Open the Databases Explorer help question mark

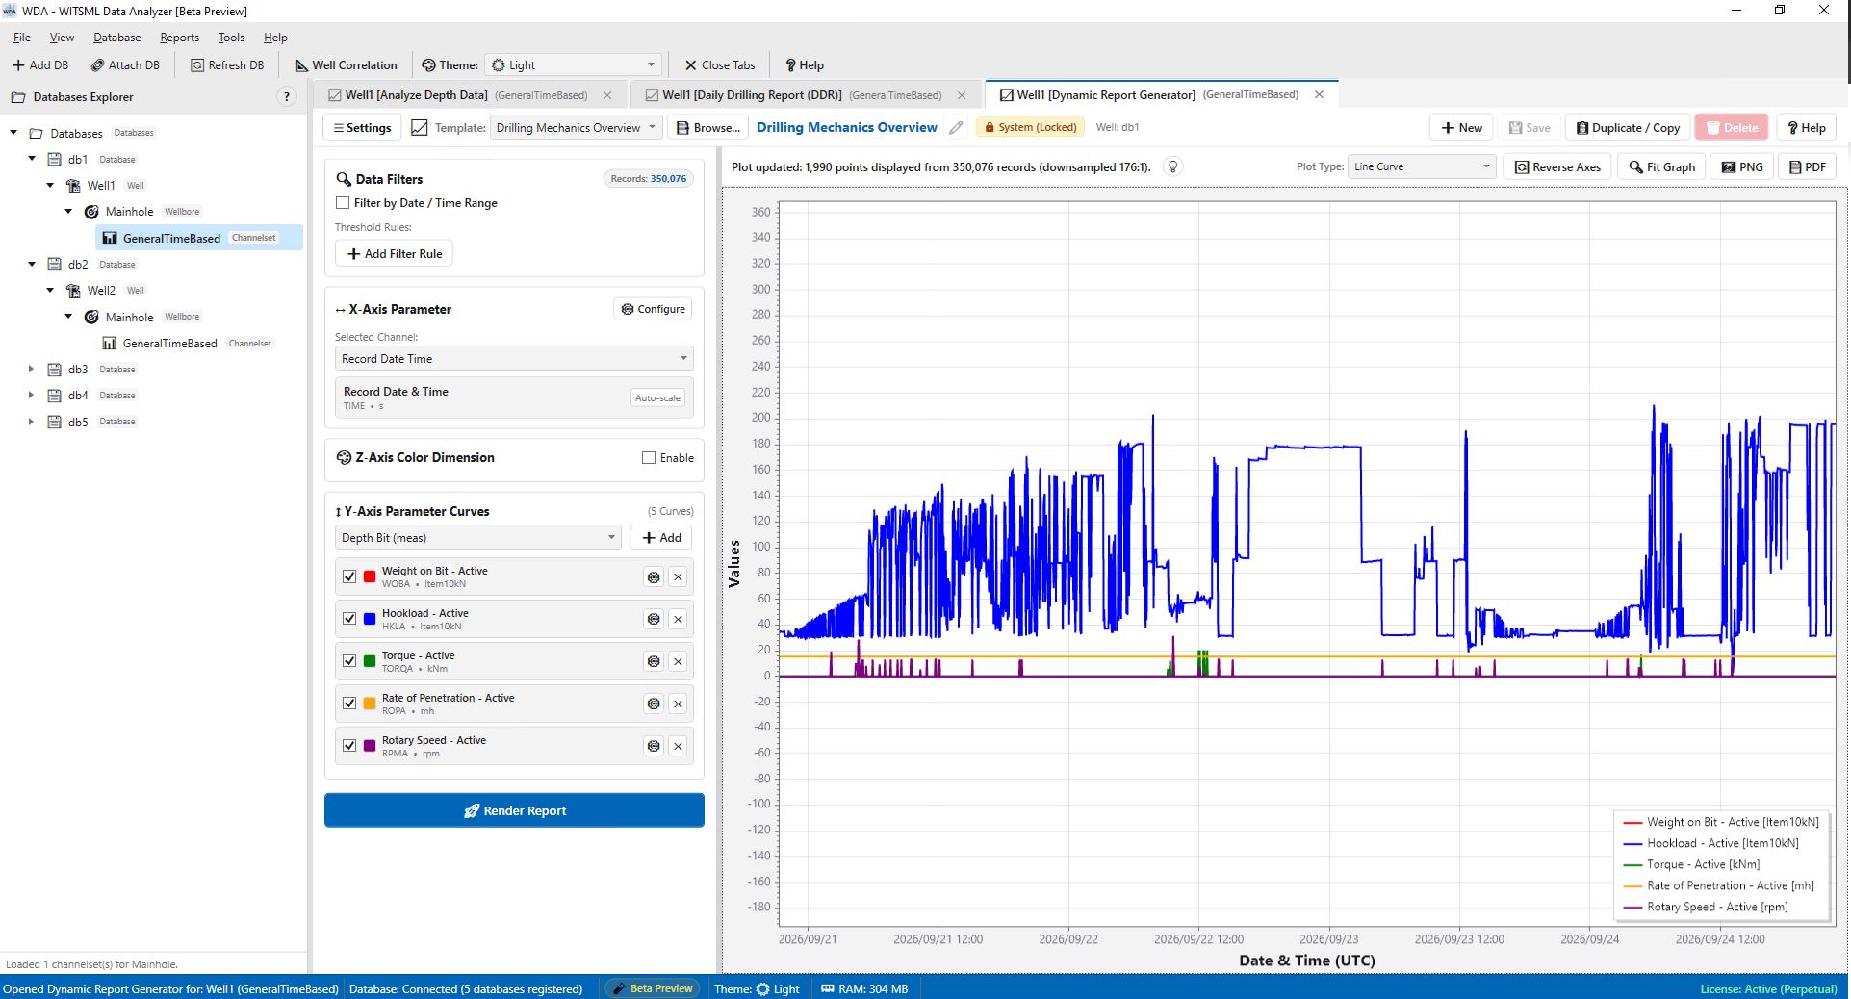[286, 97]
